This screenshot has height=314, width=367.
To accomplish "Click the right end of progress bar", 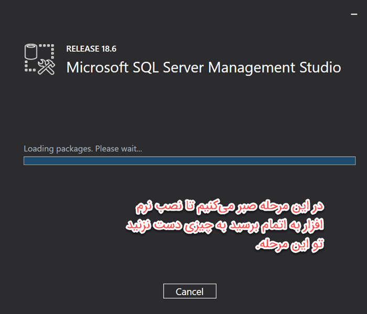I will [x=353, y=161].
